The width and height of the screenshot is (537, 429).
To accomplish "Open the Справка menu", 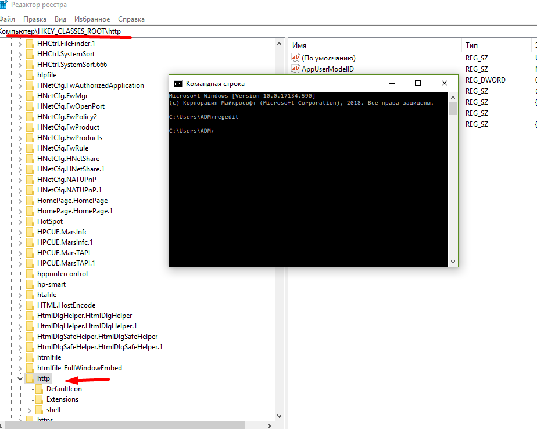I will point(131,19).
